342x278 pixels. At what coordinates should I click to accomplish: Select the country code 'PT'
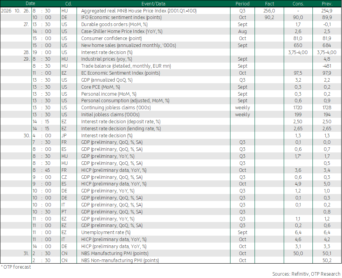[64, 212]
